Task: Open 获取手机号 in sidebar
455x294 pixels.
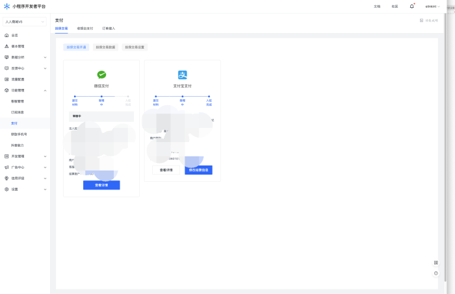Action: pyautogui.click(x=19, y=134)
